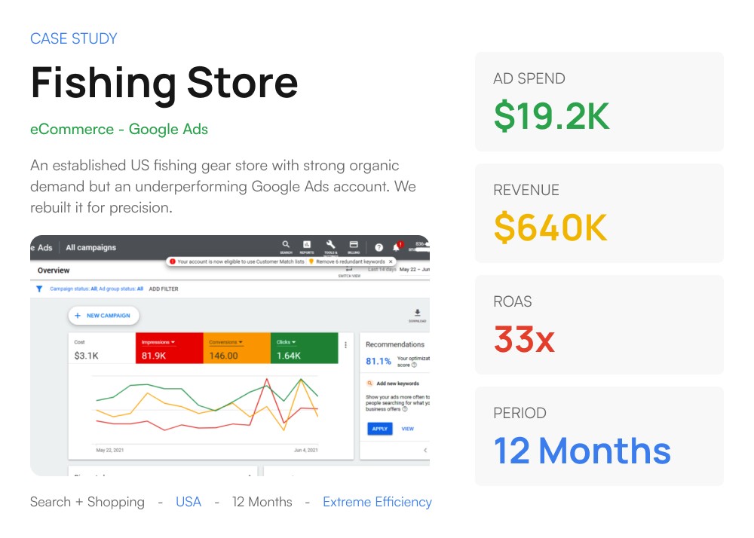This screenshot has width=754, height=538.
Task: Click the Campaign status: All filter
Action: [74, 289]
